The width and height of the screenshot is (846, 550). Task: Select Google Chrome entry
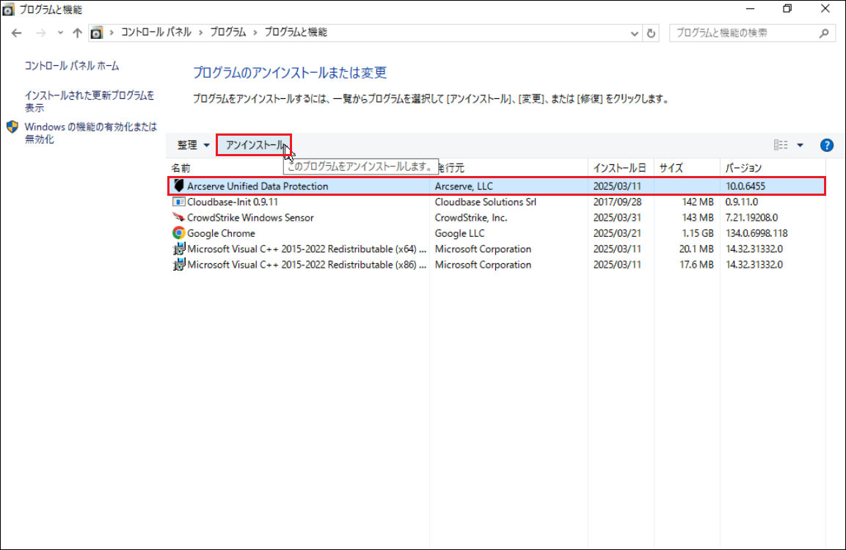click(221, 233)
